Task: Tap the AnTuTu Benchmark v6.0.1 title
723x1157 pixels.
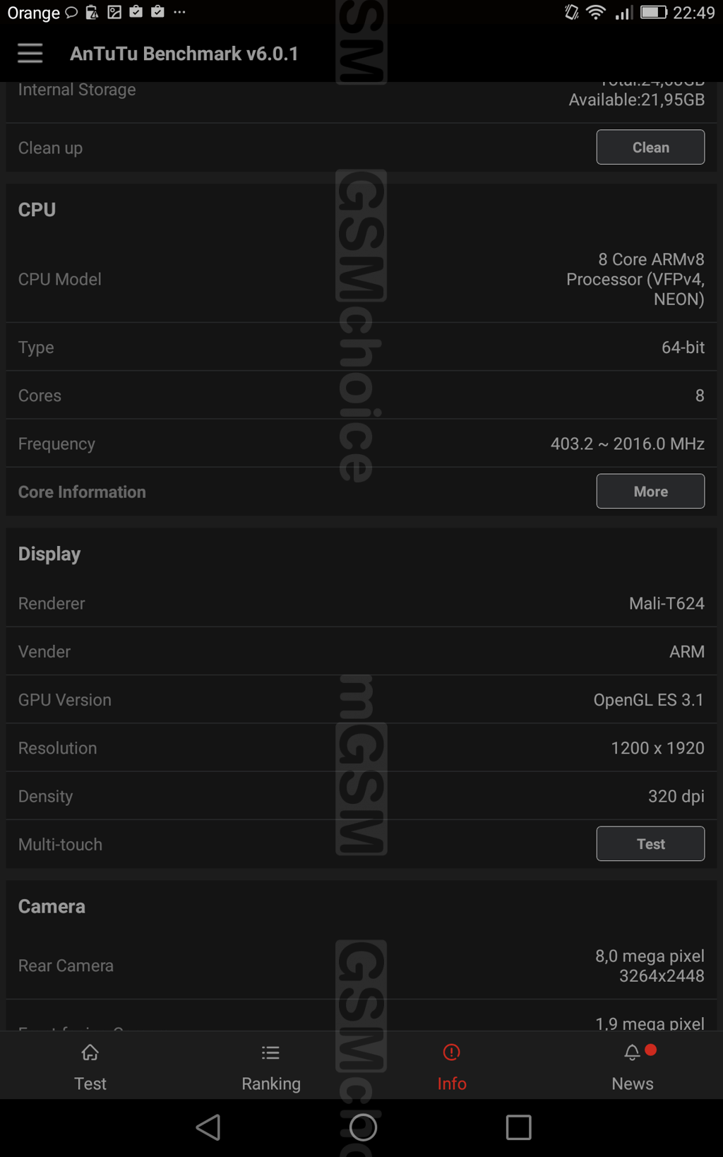Action: coord(184,54)
